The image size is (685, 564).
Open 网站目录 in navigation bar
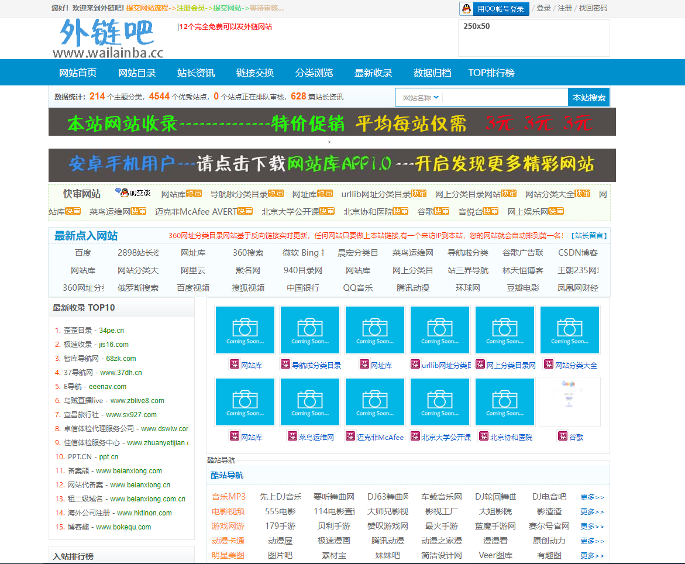[137, 73]
